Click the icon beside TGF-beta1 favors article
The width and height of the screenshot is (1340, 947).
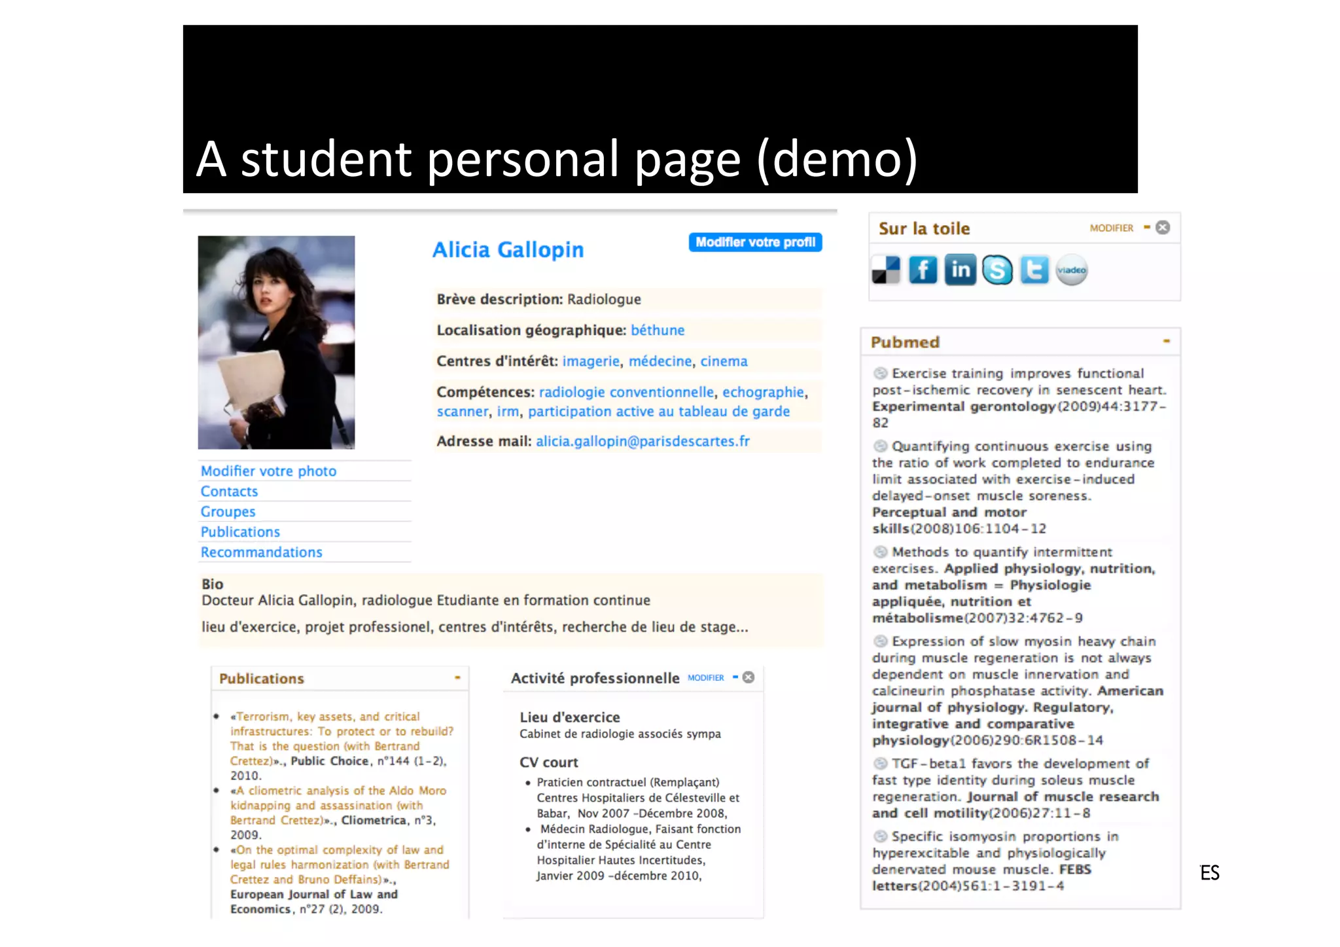point(880,763)
